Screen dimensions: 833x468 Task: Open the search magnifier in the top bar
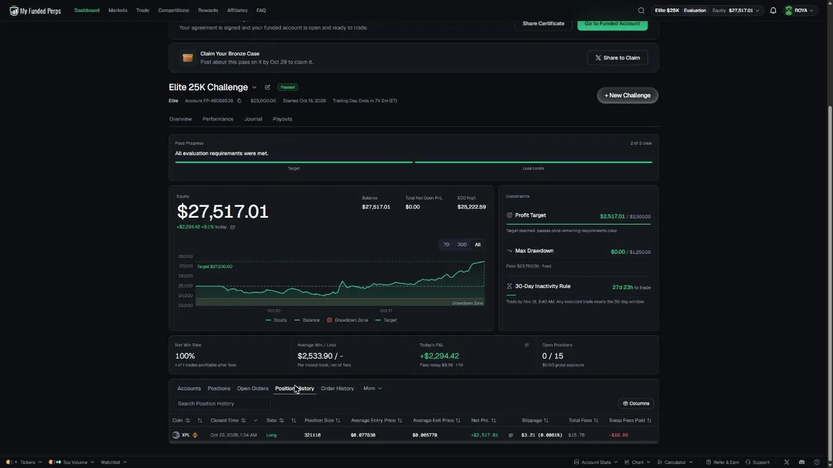pyautogui.click(x=641, y=11)
